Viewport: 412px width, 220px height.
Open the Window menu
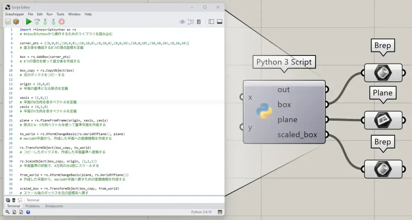(74, 14)
